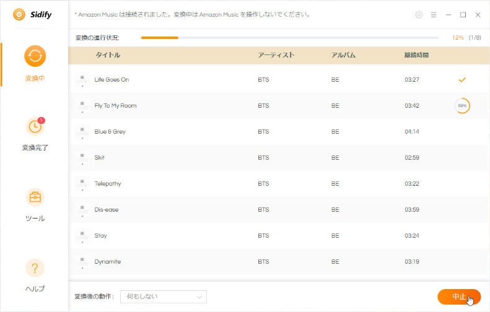Open the 変換完了 (converted) clock icon
Viewport: 490px width, 312px height.
tap(35, 127)
